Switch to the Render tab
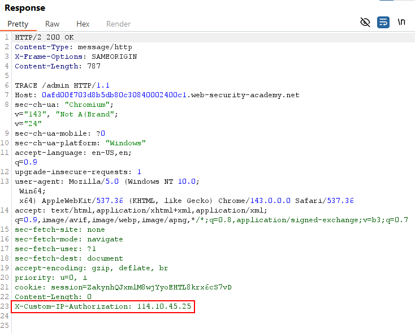This screenshot has width=415, height=333. pyautogui.click(x=118, y=24)
